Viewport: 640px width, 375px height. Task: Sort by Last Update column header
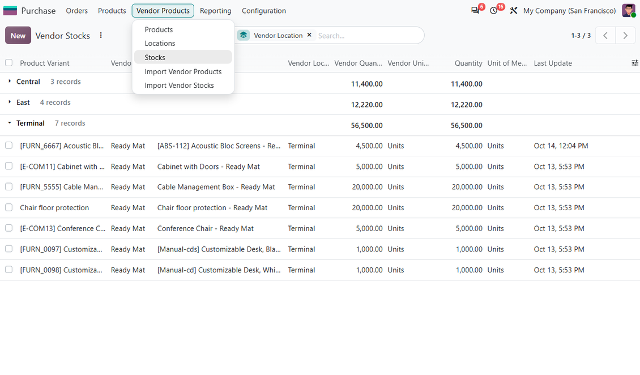point(553,63)
